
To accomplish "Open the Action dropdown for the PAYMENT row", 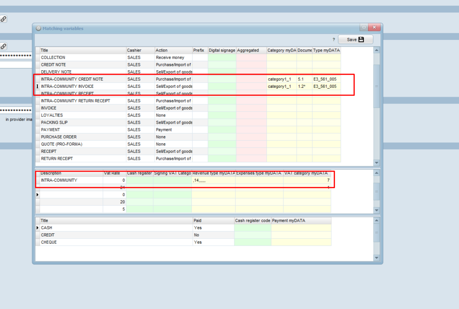I will coord(173,129).
